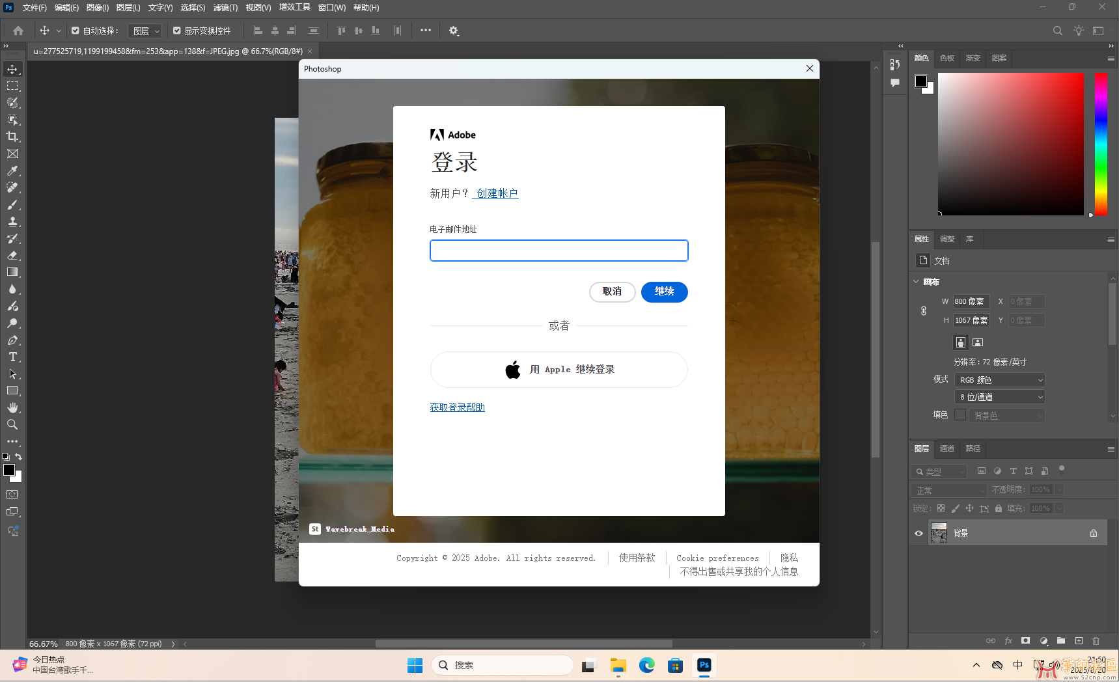1119x682 pixels.
Task: Click the 取消 button in login dialog
Action: [612, 292]
